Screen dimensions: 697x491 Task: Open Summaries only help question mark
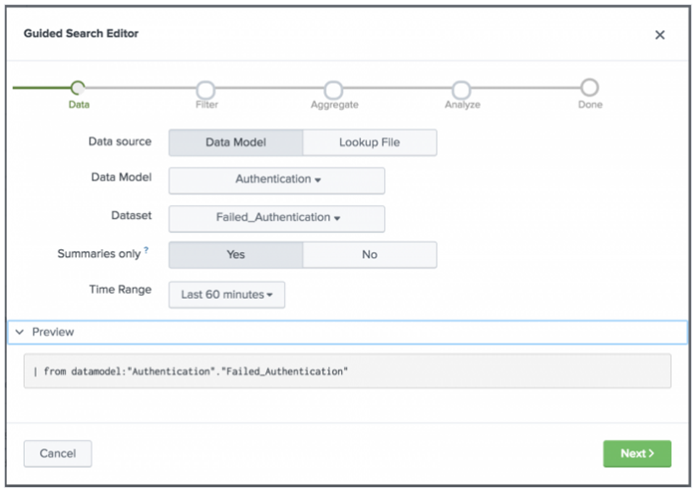147,250
